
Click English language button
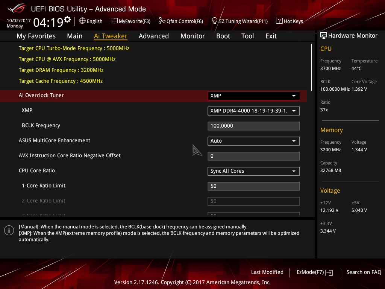point(91,21)
